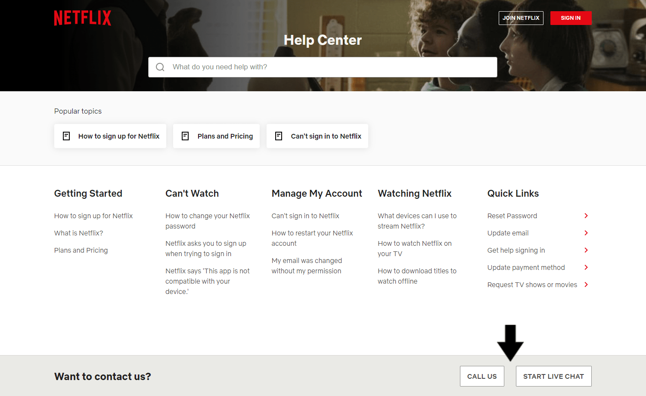Open How to change your Netflix password
The image size is (646, 396).
pyautogui.click(x=208, y=221)
